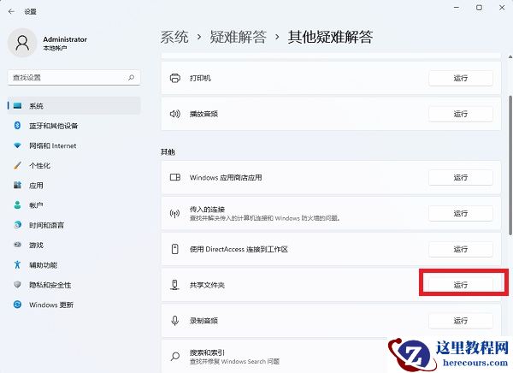Click the paintbrush icon for 个性化
The height and width of the screenshot is (373, 513).
pyautogui.click(x=17, y=165)
